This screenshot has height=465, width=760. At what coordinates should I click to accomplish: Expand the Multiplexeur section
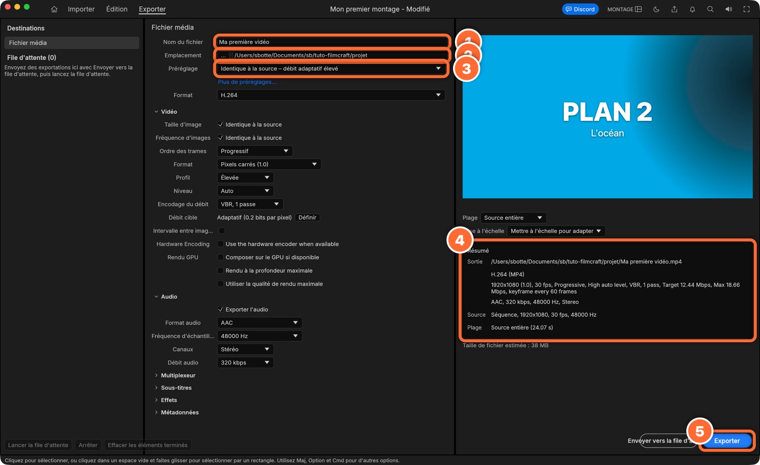156,375
